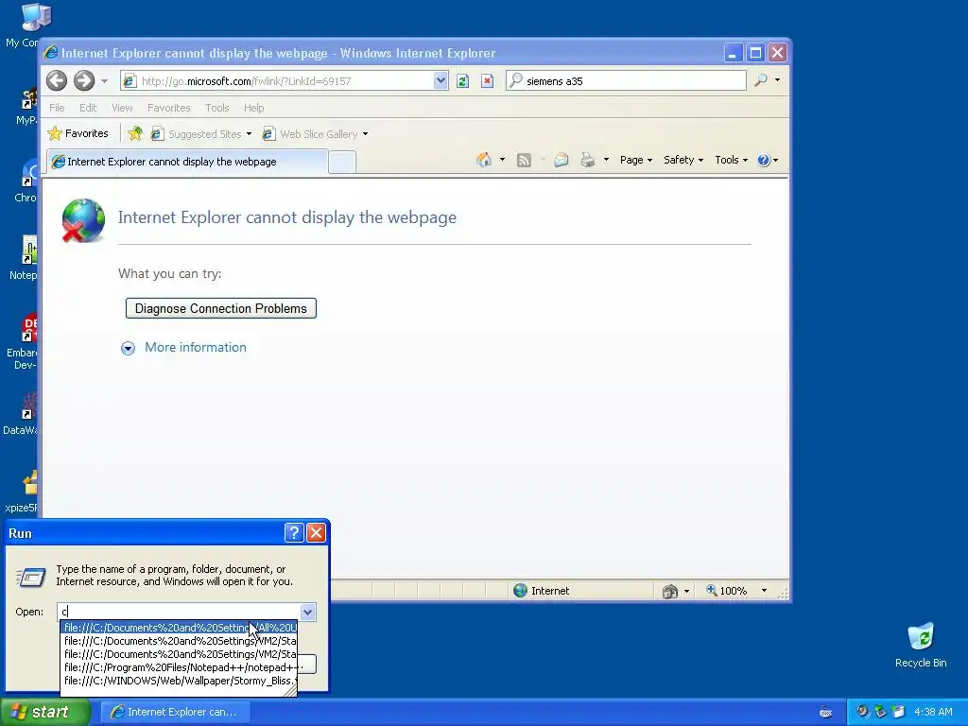Open the Favorites center star button
Viewport: 968px width, 726px height.
(x=78, y=133)
